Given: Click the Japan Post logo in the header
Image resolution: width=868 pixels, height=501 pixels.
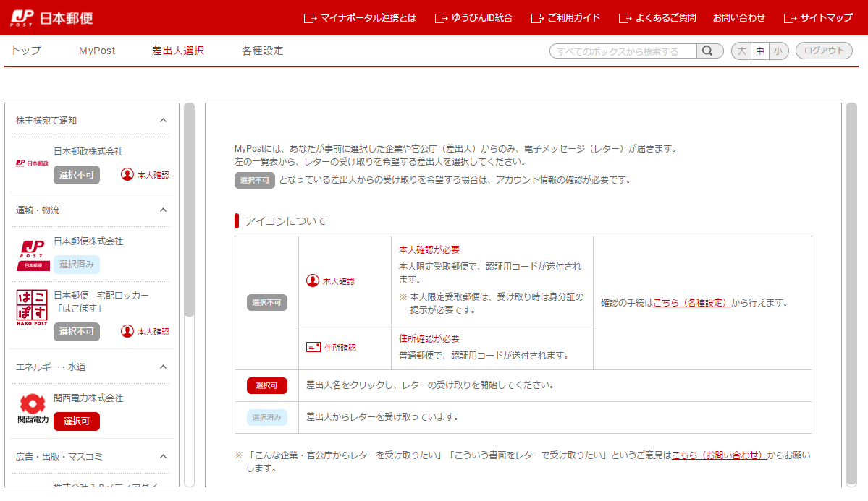Looking at the screenshot, I should coord(51,17).
